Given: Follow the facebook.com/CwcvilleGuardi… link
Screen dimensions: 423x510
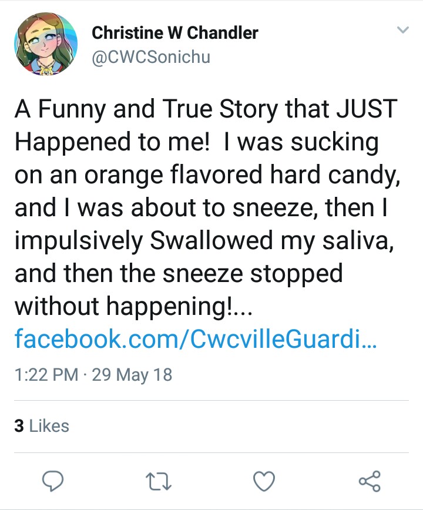Looking at the screenshot, I should pyautogui.click(x=196, y=338).
